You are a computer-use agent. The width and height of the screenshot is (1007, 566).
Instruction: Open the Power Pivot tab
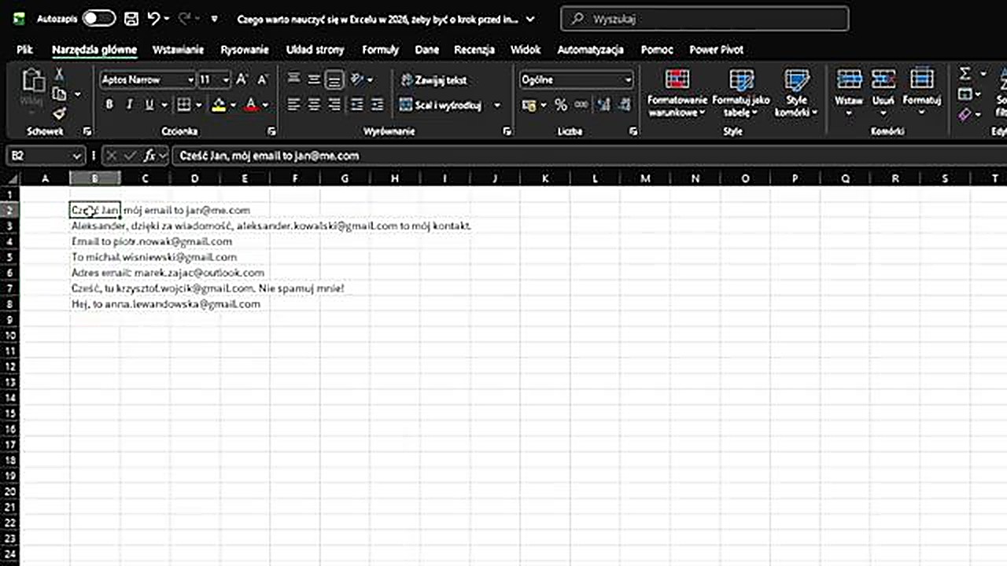click(x=716, y=50)
